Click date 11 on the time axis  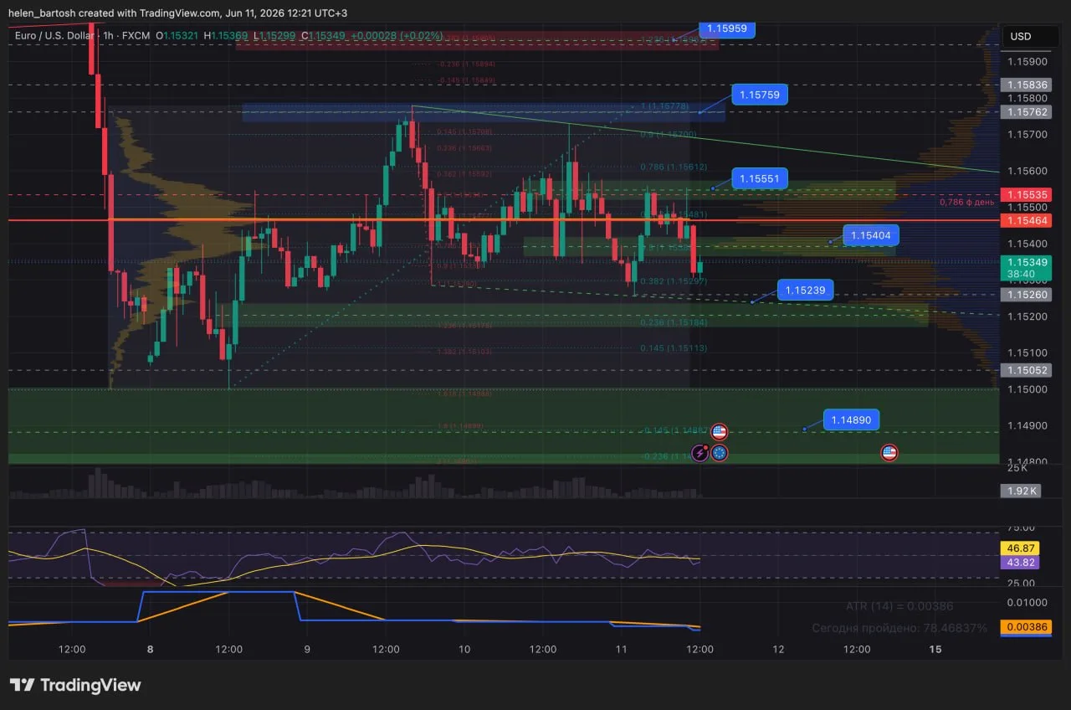(621, 649)
